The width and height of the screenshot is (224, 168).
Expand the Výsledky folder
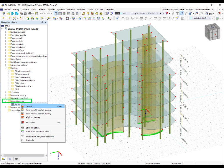pyautogui.click(x=6, y=92)
